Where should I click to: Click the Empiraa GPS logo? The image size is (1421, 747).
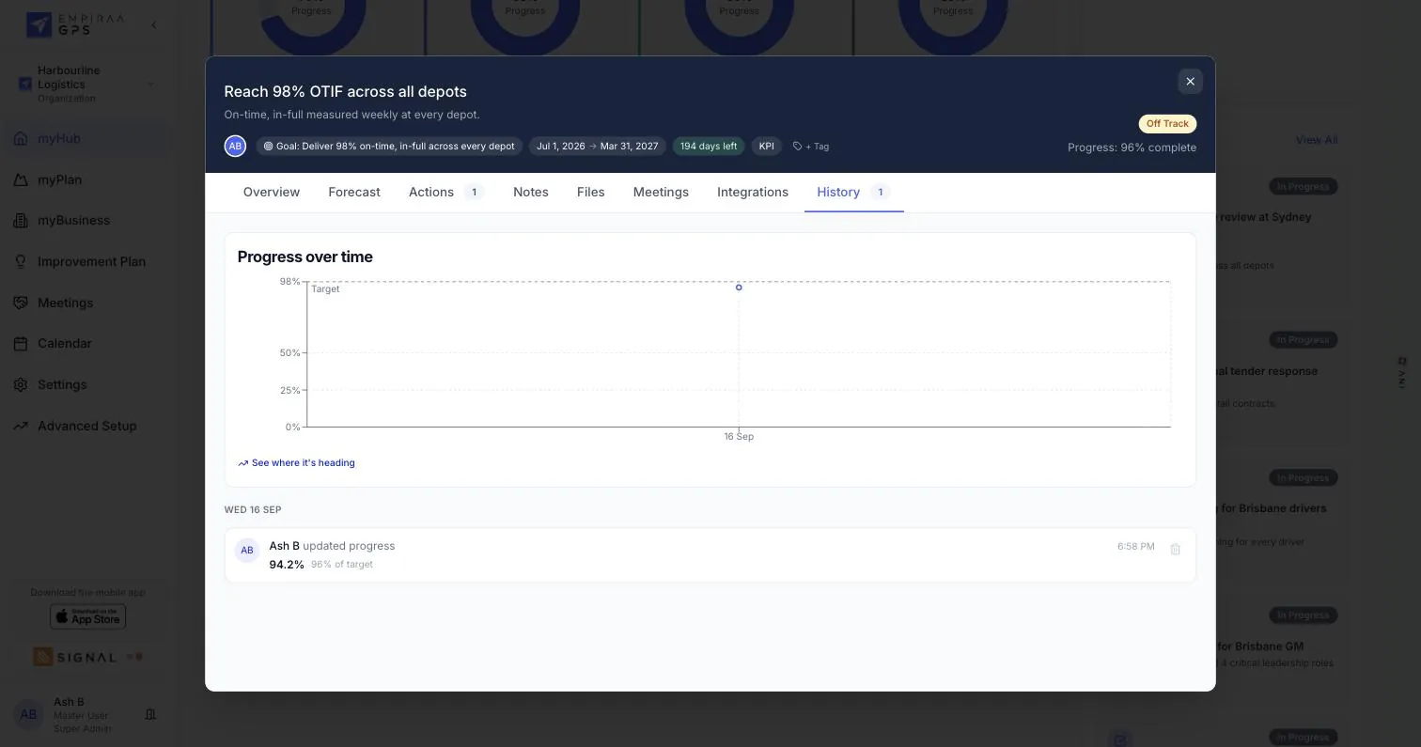(x=75, y=24)
